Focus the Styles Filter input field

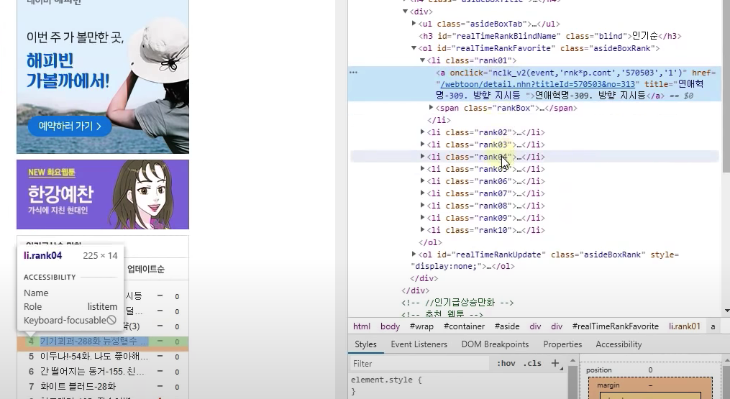coord(419,364)
